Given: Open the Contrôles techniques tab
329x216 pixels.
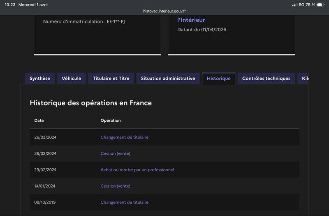Looking at the screenshot, I should [266, 79].
